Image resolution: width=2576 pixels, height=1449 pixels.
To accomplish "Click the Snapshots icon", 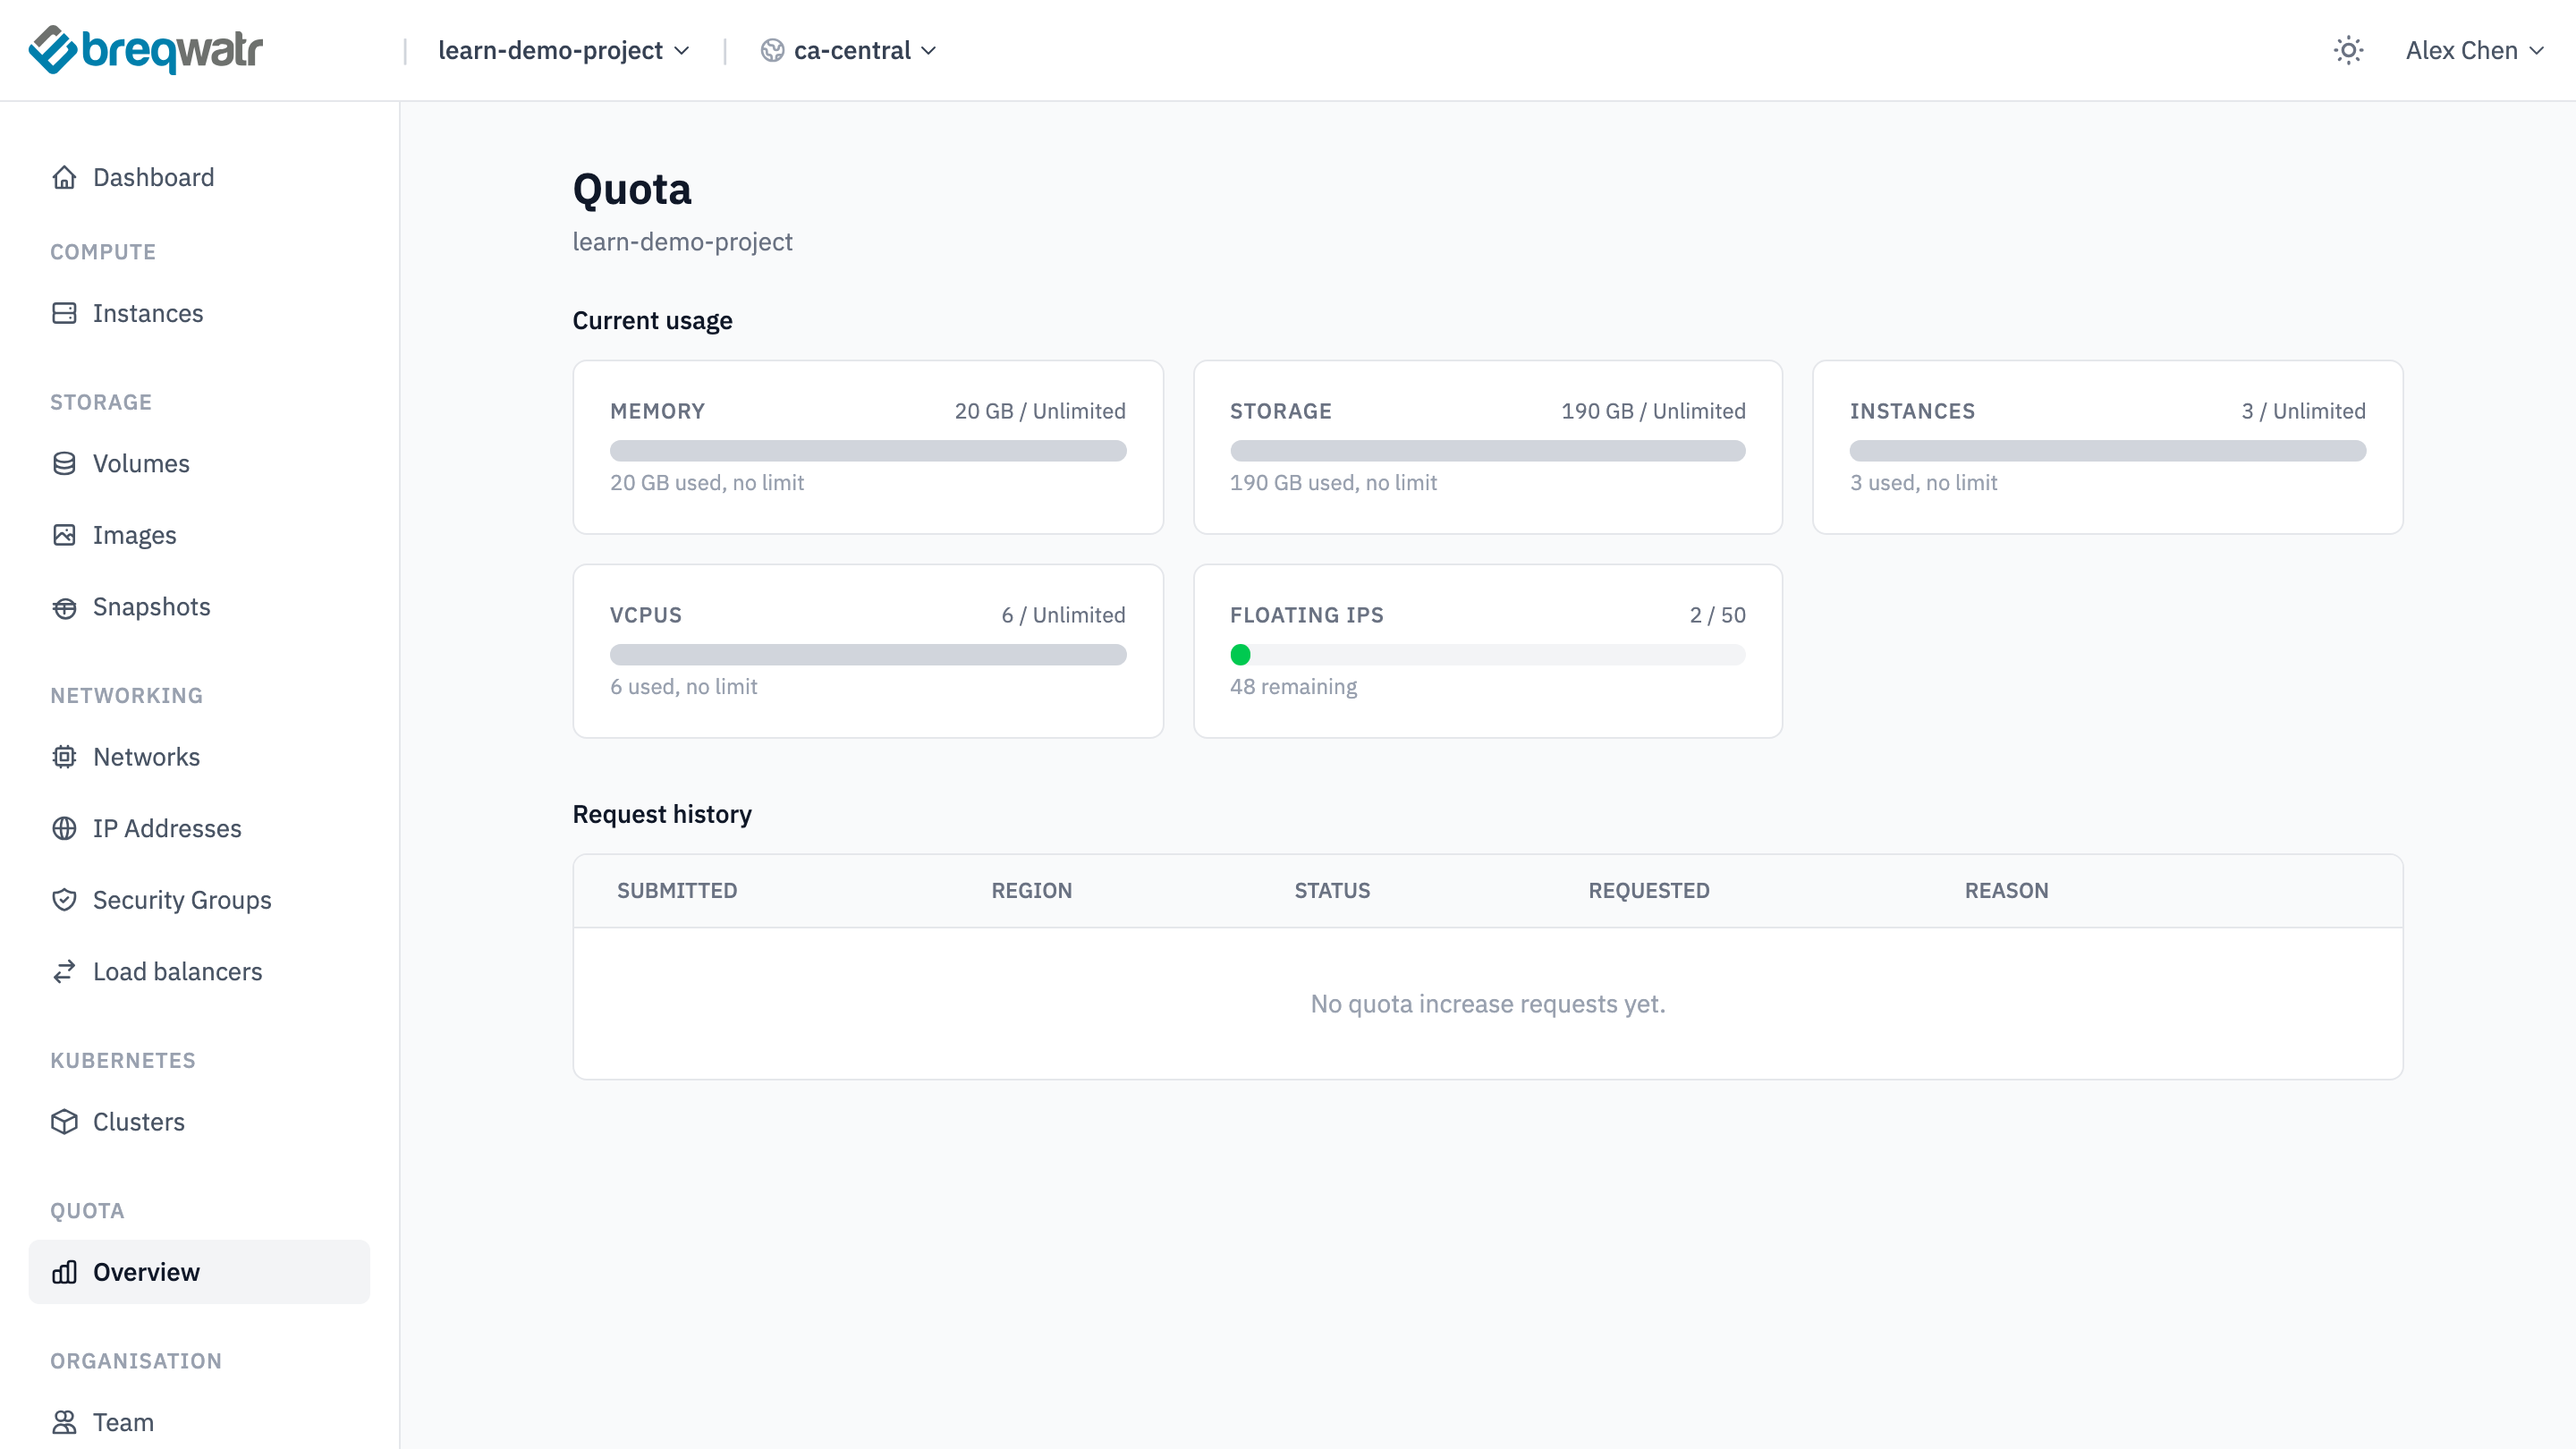I will [x=64, y=607].
